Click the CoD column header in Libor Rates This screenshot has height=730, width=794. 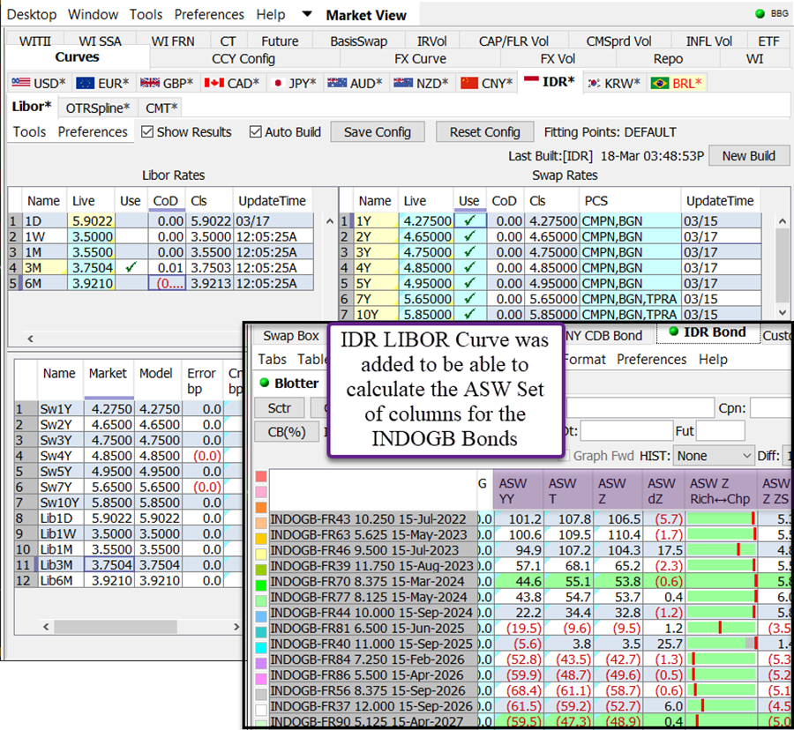tap(166, 201)
